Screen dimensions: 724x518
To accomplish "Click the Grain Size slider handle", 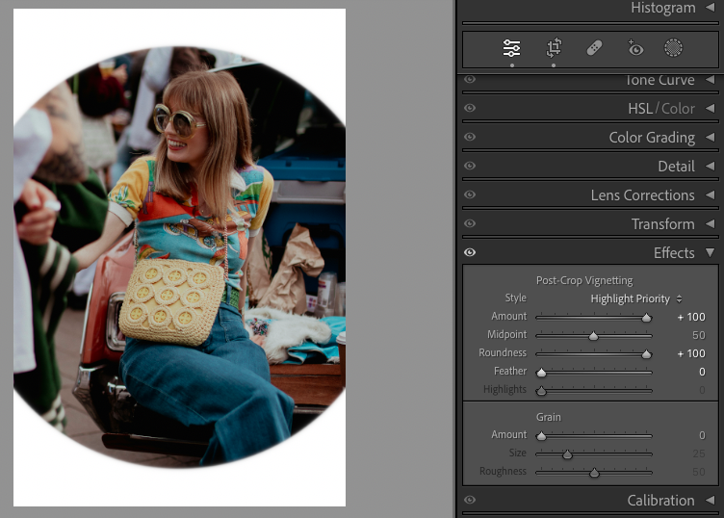I will pos(567,454).
